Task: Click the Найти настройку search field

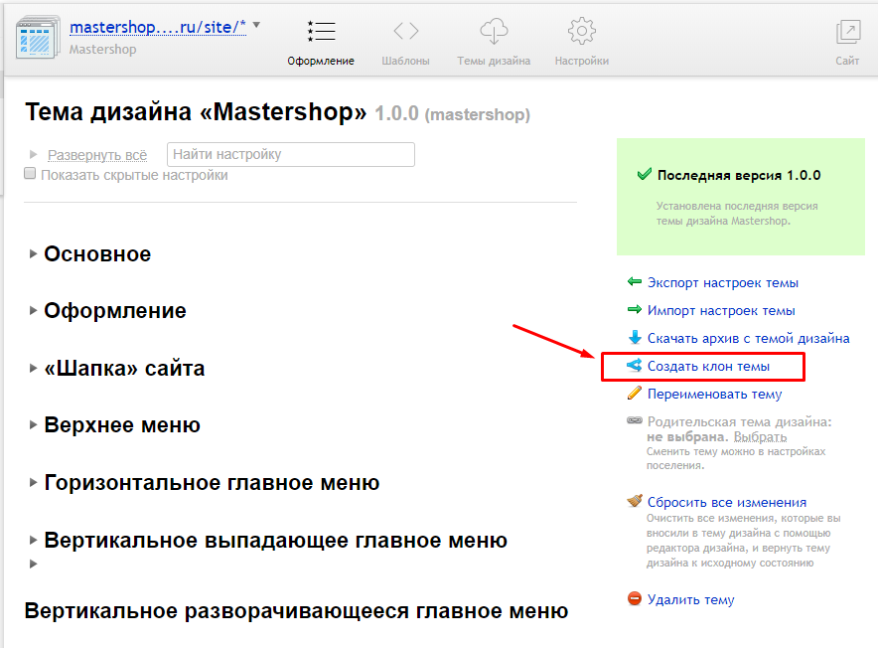Action: pos(290,154)
